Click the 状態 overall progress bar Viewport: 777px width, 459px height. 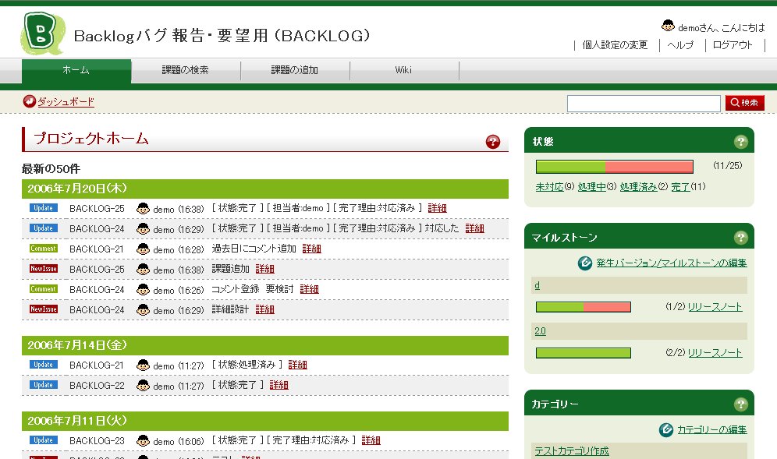[x=615, y=166]
